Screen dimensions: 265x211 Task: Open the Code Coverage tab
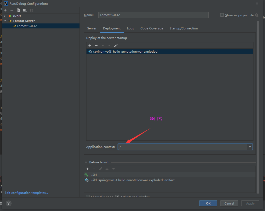click(152, 28)
